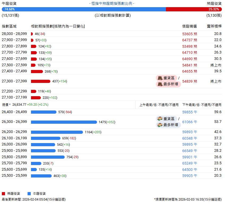Image resolution: width=225 pixels, height=204 pixels.
Task: Click the red 熊證街貨 legend swatch
Action: coord(3,194)
